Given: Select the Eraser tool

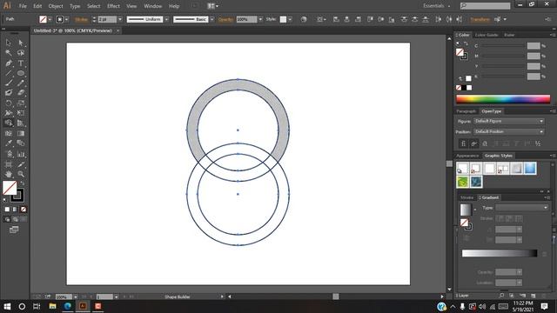Looking at the screenshot, I should coord(21,93).
